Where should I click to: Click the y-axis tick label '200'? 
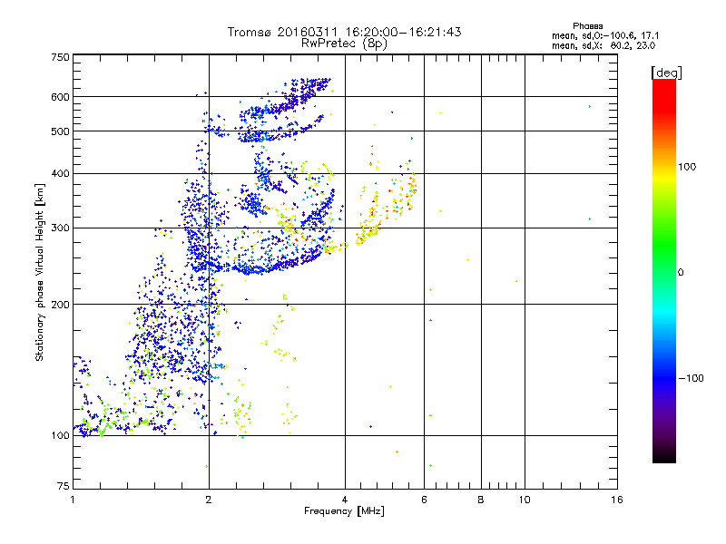coord(60,305)
